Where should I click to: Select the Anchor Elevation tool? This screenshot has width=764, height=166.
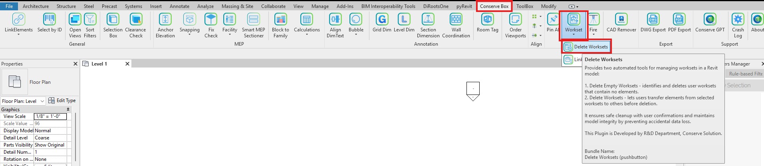coord(165,20)
